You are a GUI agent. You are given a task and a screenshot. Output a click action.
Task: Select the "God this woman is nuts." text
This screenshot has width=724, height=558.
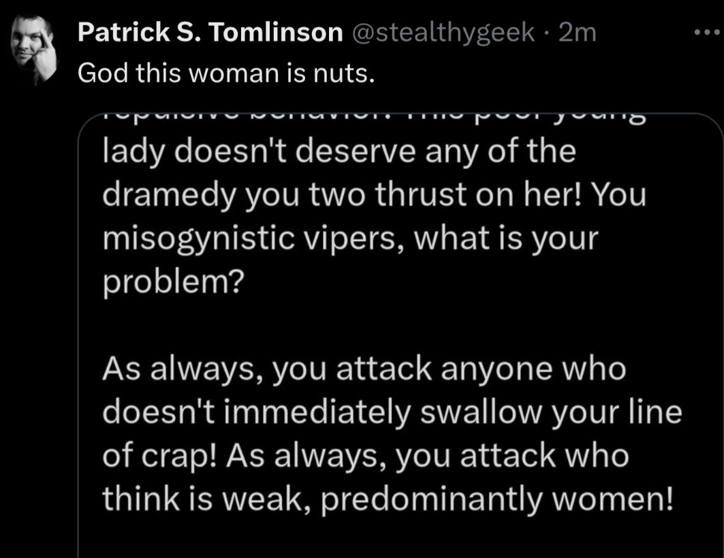click(x=226, y=74)
